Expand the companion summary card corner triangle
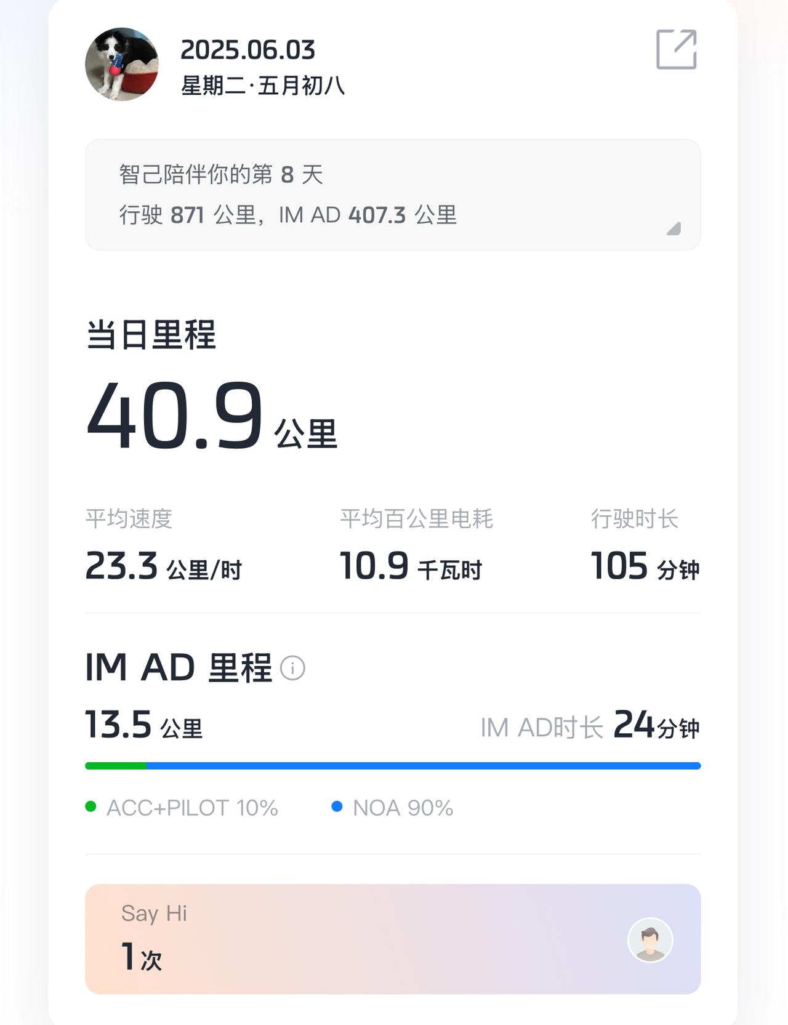Viewport: 788px width, 1025px height. point(673,228)
